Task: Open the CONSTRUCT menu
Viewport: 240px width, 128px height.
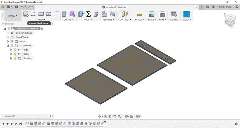Action: click(x=124, y=20)
